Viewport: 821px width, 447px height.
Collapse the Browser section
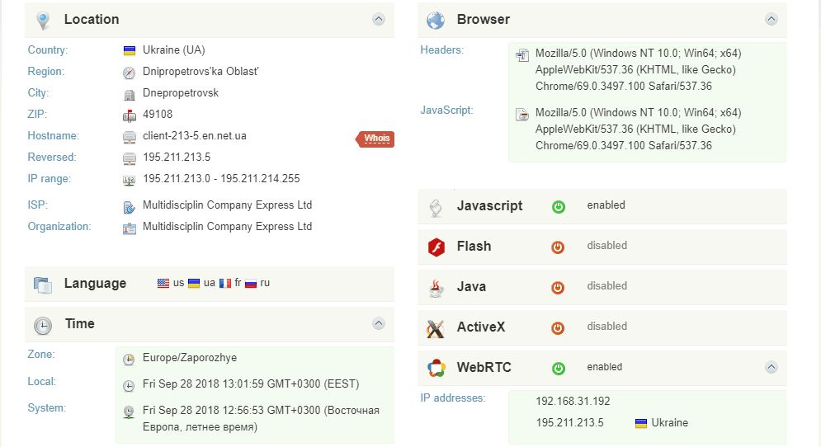(771, 19)
